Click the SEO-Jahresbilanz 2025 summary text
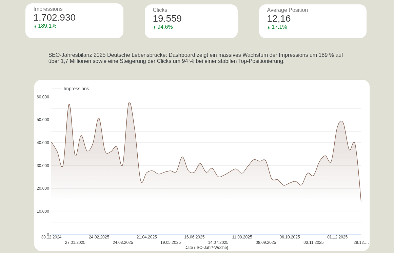 click(195, 58)
